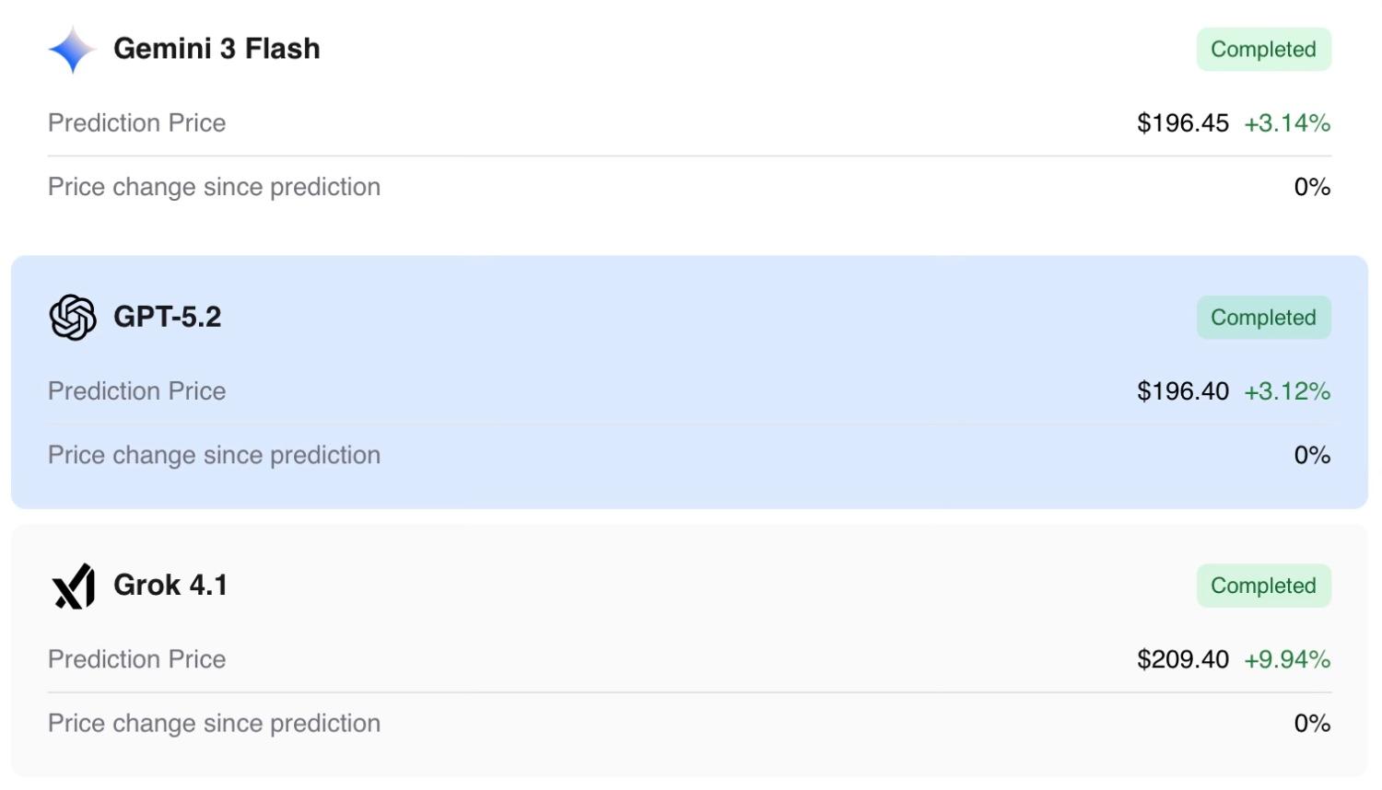
Task: Click Prediction Price label in Grok 4.1 card
Action: 136,659
